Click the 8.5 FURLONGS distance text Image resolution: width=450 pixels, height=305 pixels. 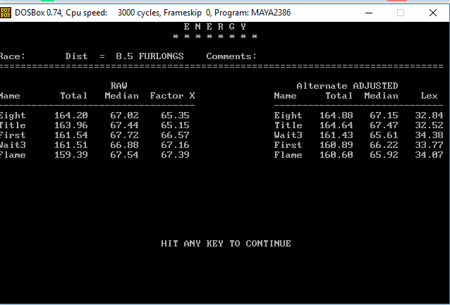tap(150, 56)
